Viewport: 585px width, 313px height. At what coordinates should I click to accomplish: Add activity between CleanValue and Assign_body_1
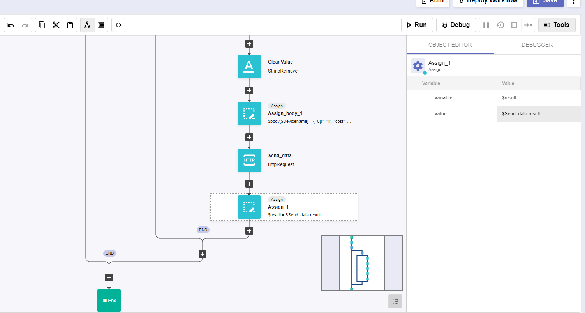tap(249, 90)
